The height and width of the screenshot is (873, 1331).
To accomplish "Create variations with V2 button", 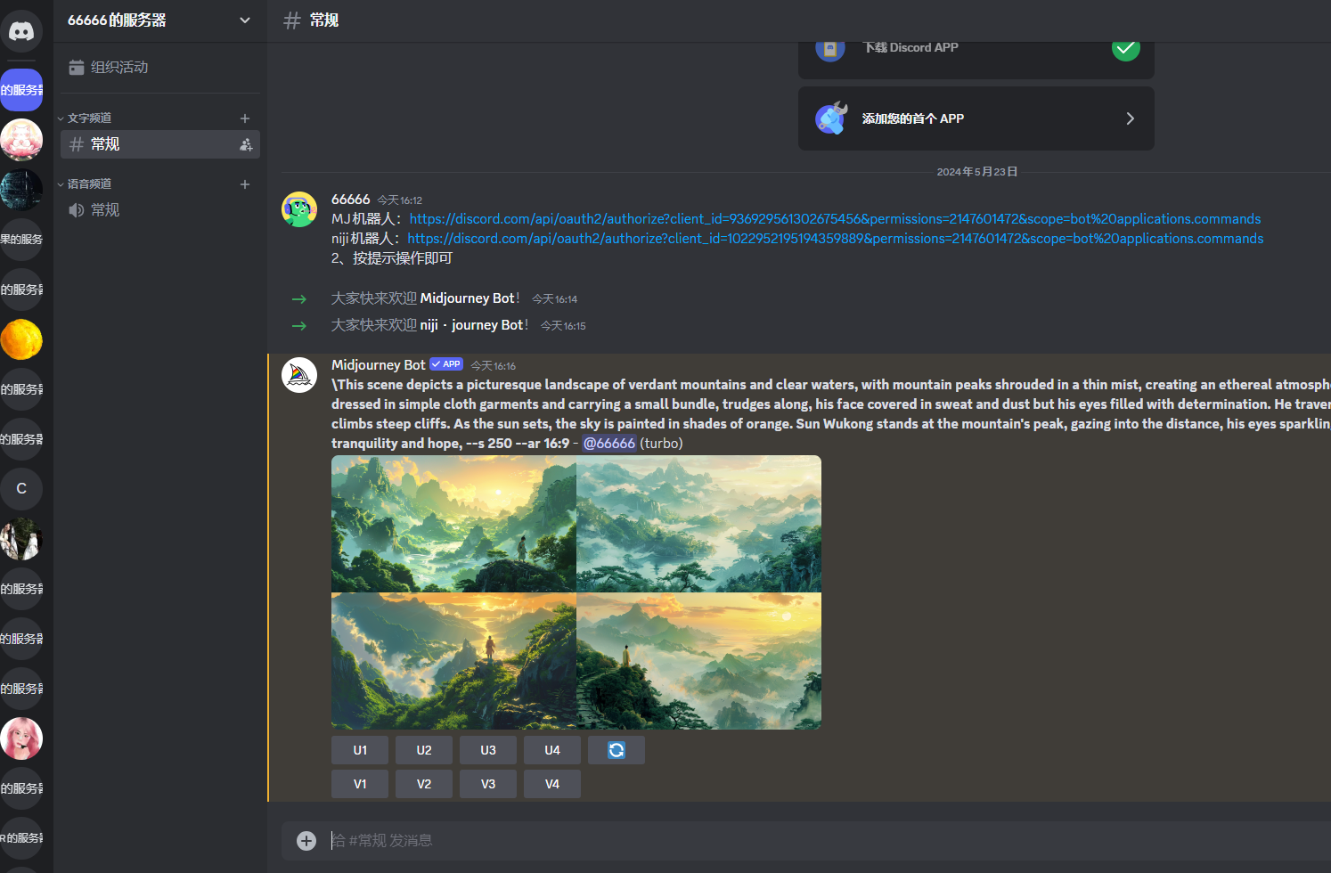I will coord(424,784).
